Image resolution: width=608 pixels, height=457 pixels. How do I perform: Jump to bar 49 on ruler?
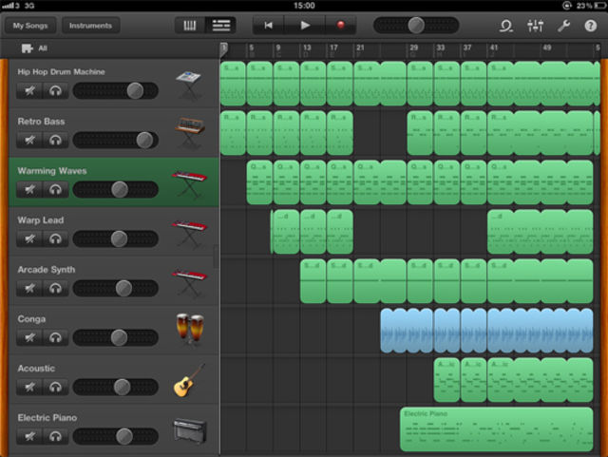(x=547, y=48)
